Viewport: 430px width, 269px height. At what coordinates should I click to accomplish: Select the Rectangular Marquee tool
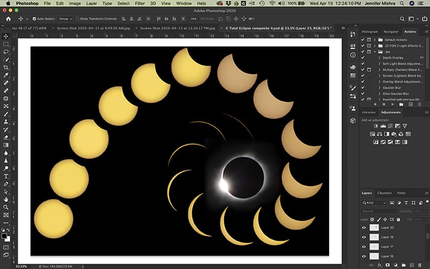[6, 44]
